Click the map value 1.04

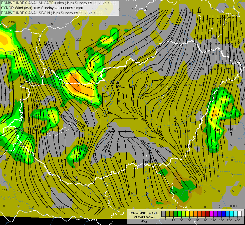[x=214, y=38]
